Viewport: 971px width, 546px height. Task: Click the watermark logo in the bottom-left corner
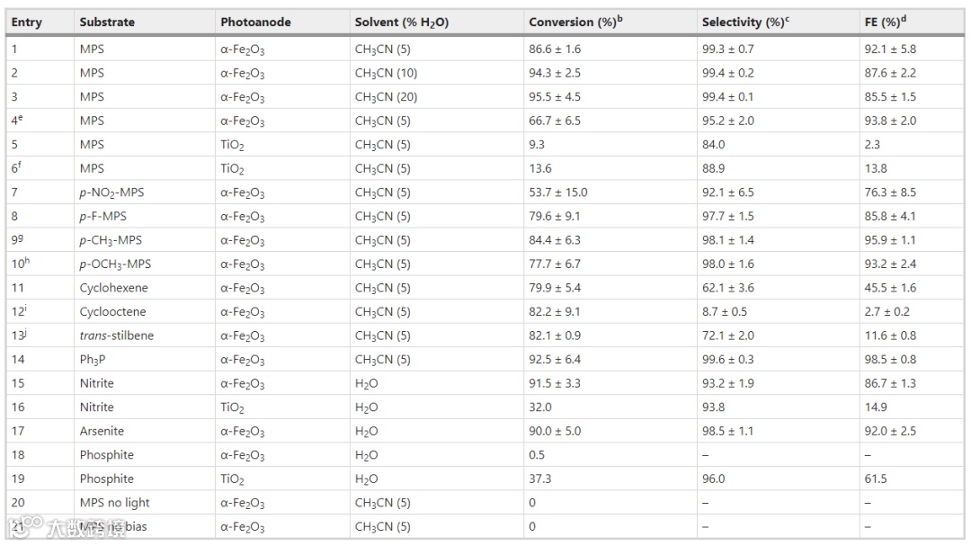(x=67, y=527)
